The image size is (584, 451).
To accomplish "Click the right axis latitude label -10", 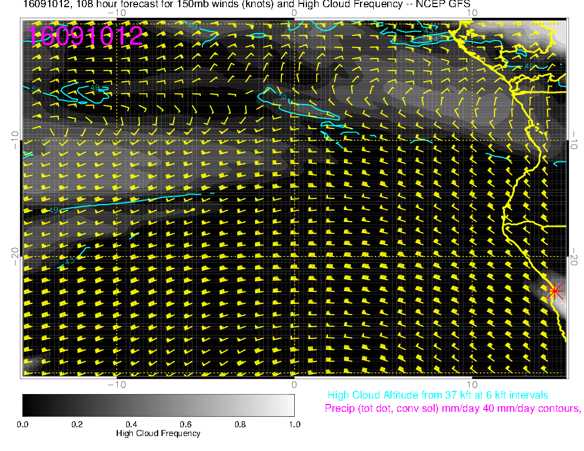I will tap(573, 140).
